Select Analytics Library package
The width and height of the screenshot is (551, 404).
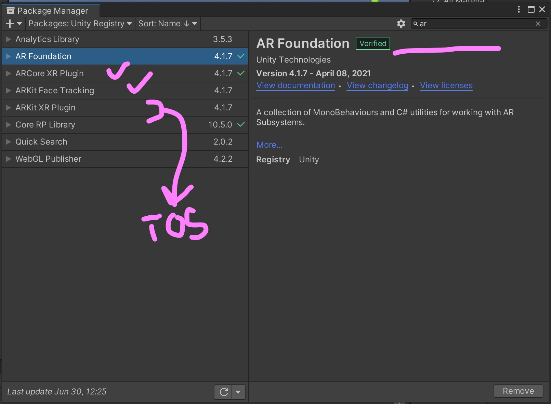125,39
